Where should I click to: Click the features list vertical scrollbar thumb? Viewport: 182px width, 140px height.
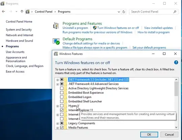pyautogui.click(x=176, y=89)
